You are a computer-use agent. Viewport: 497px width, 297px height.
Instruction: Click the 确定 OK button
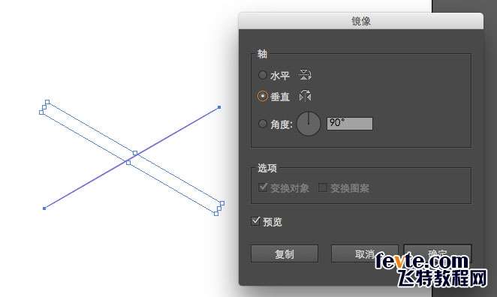click(x=438, y=253)
